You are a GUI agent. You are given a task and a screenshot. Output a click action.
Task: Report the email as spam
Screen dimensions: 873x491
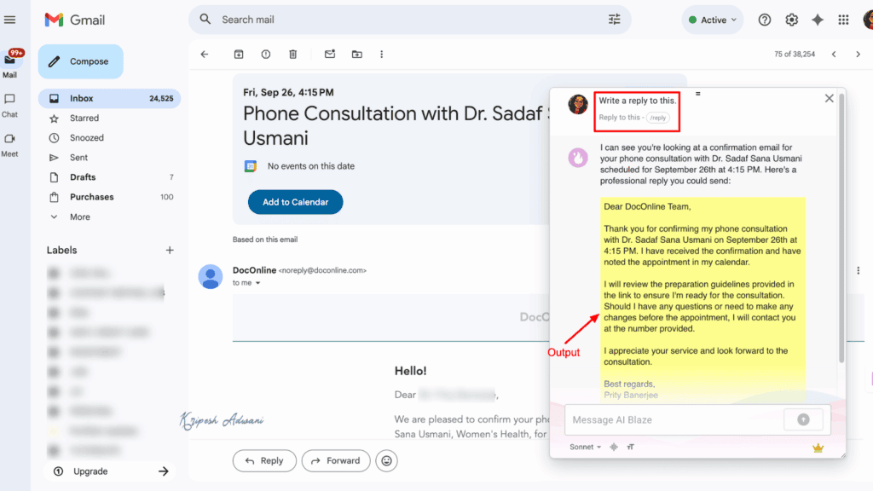pos(265,54)
